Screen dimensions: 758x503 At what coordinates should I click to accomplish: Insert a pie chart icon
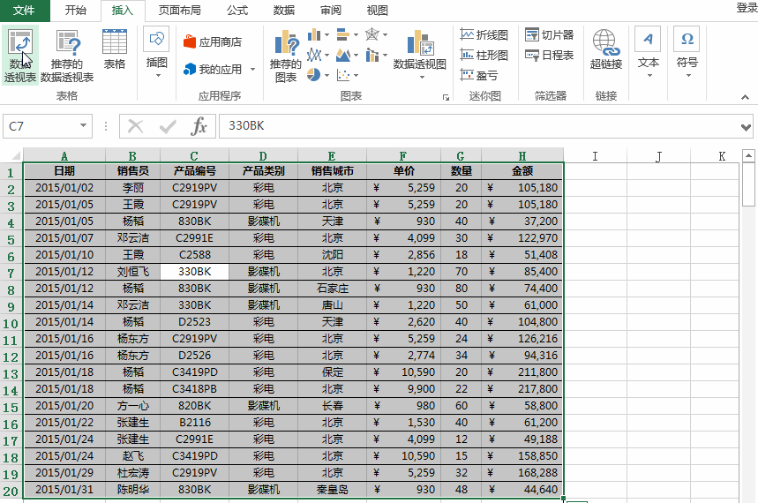coord(314,75)
